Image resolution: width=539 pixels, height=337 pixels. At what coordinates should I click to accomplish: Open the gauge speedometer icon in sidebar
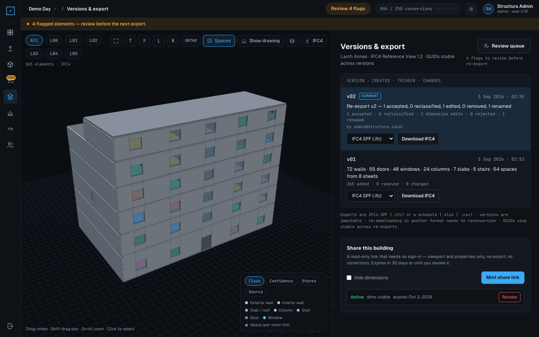(10, 129)
